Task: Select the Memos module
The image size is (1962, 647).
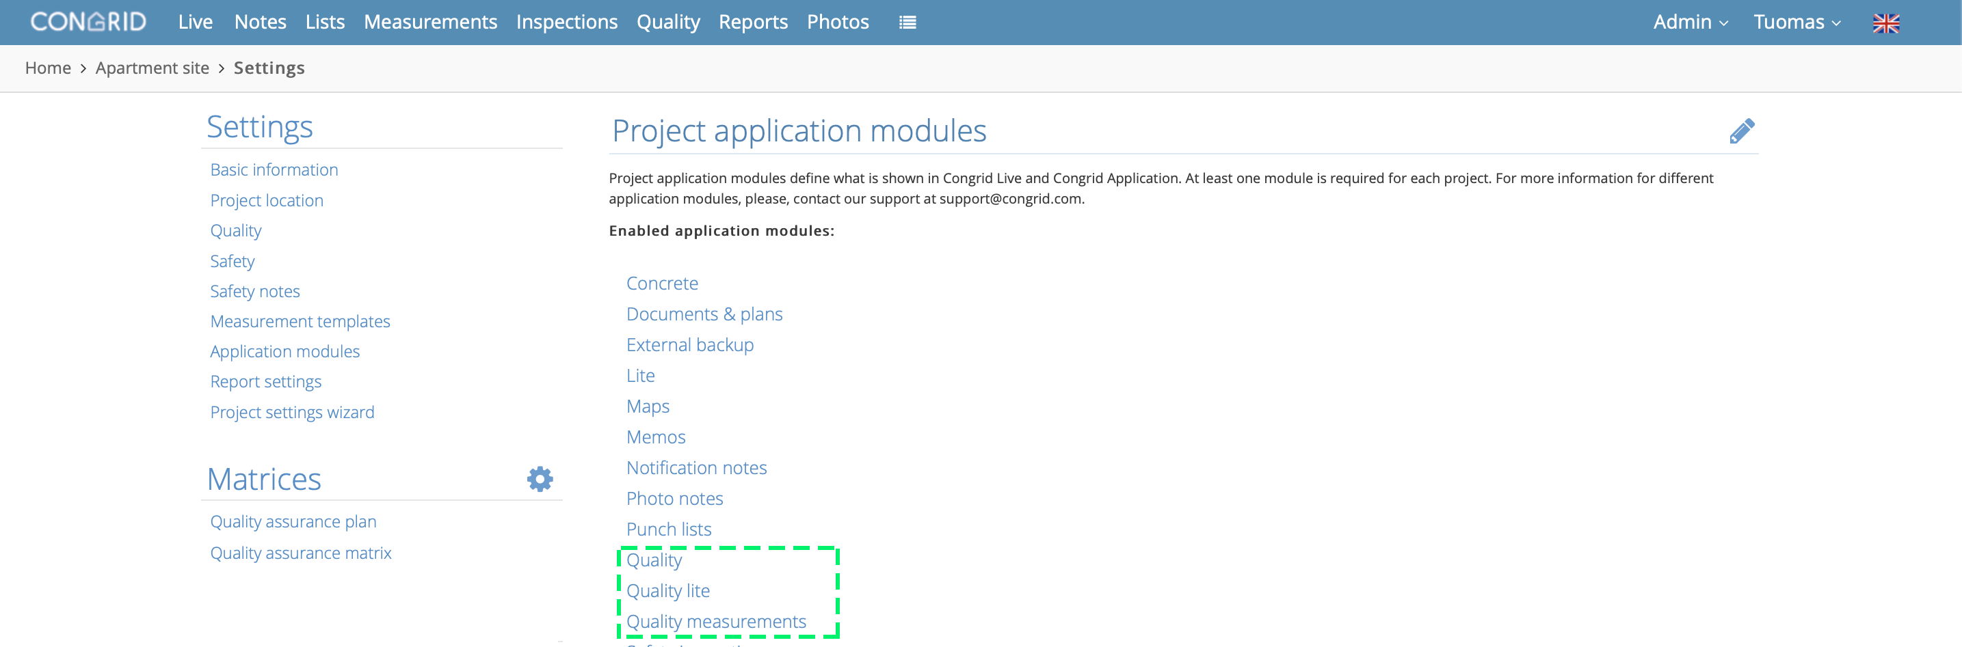Action: pyautogui.click(x=656, y=437)
